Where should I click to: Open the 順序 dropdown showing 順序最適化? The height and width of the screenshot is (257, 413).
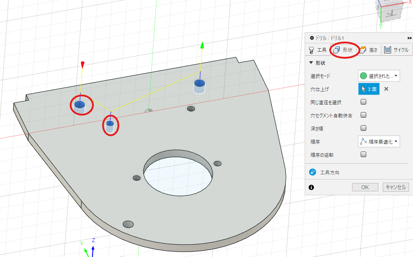point(379,141)
